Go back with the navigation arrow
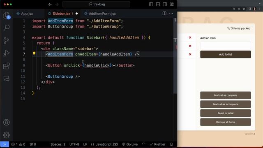Screen dimensions: 263x148 (50, 5)
